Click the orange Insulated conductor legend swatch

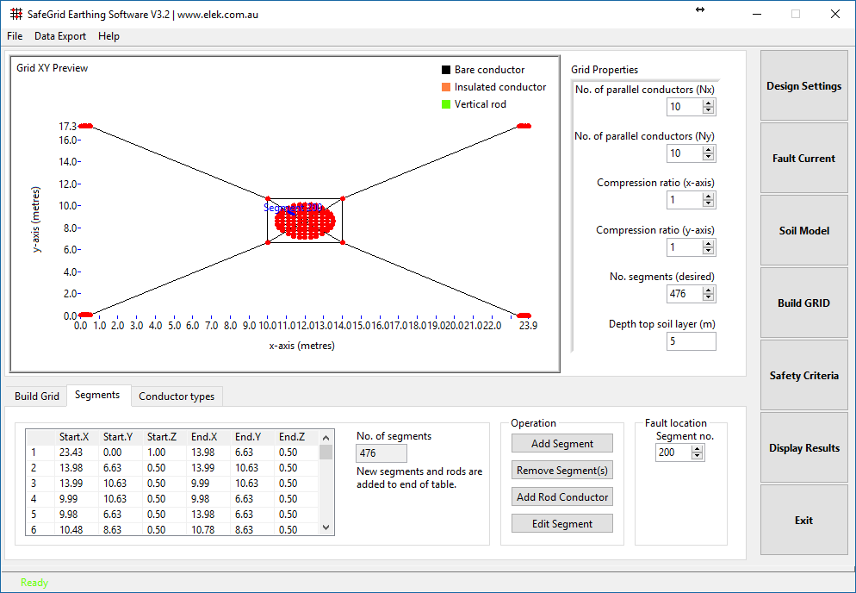[446, 86]
